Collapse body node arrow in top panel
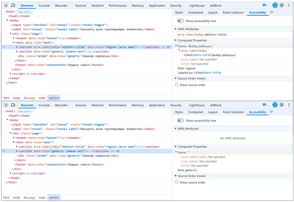The image size is (294, 202). [7, 20]
